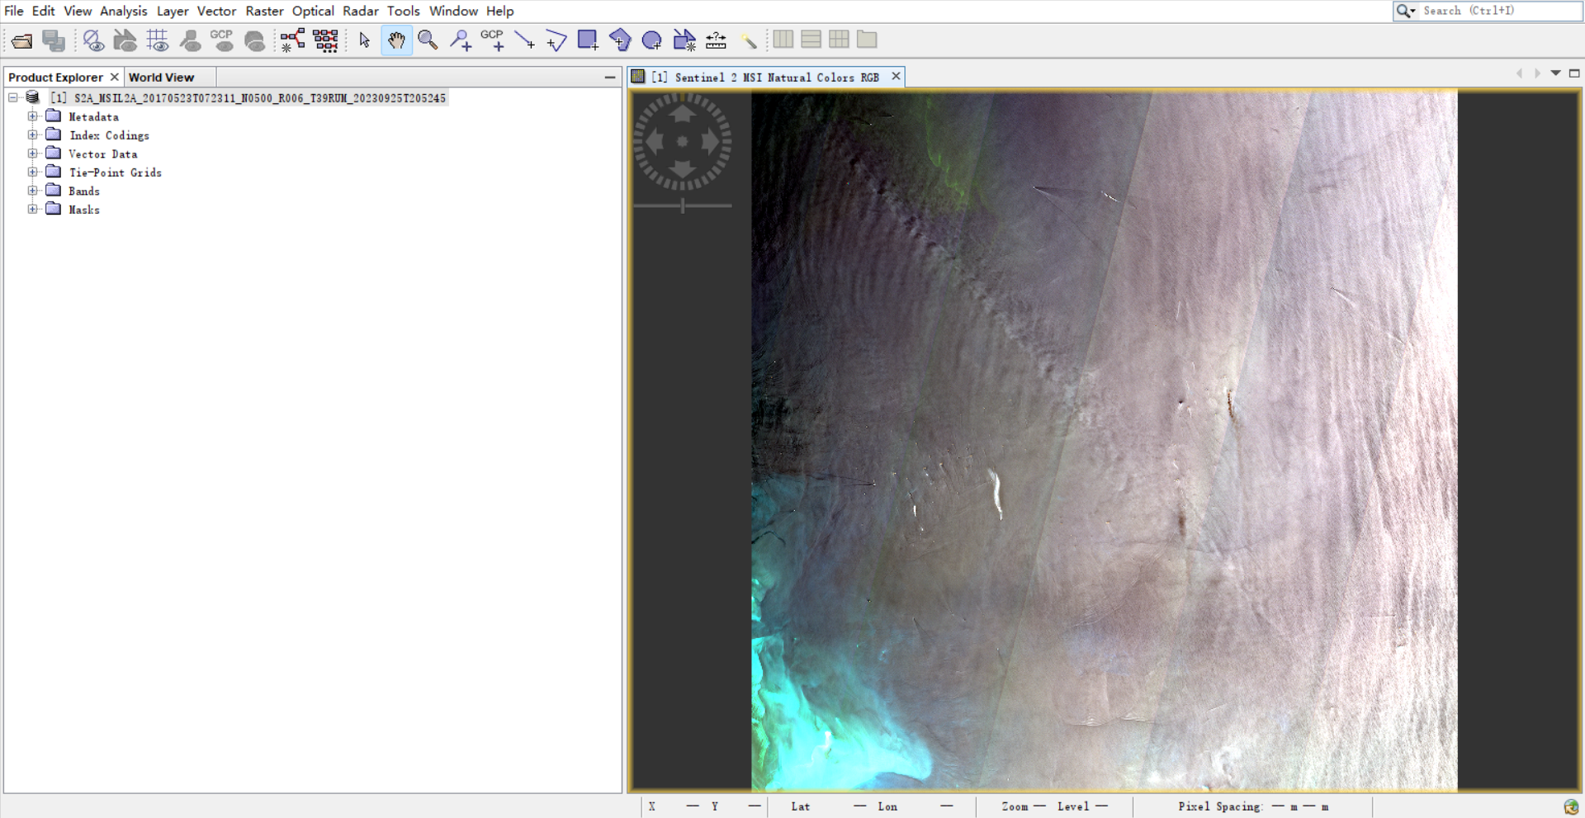Click the range finder ruler tool
The height and width of the screenshot is (818, 1585).
tap(716, 40)
